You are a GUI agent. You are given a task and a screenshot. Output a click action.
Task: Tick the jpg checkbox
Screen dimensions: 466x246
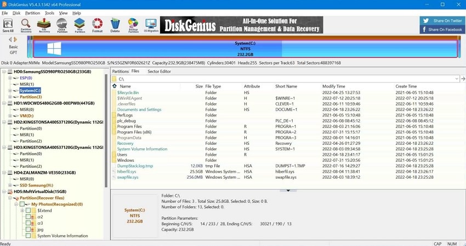click(x=28, y=229)
